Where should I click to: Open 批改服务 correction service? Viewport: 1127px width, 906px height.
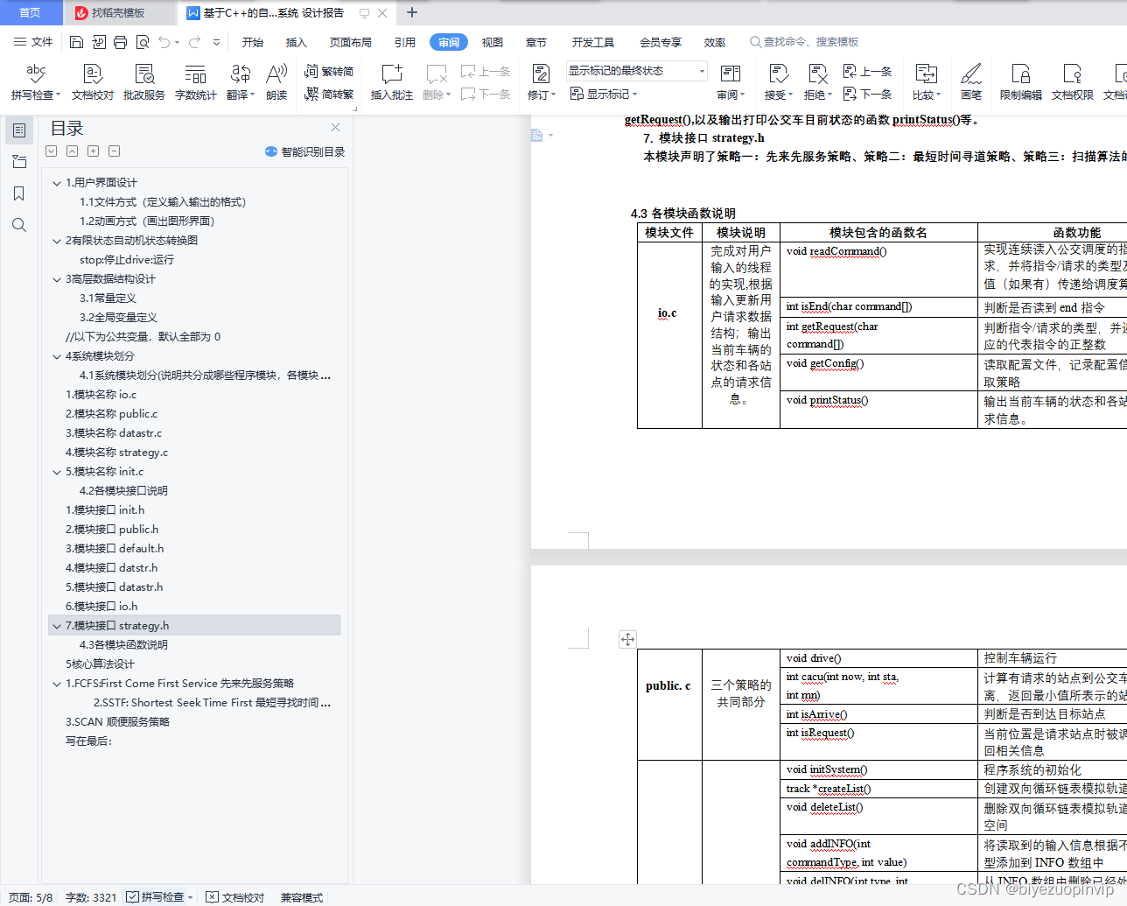coord(144,82)
